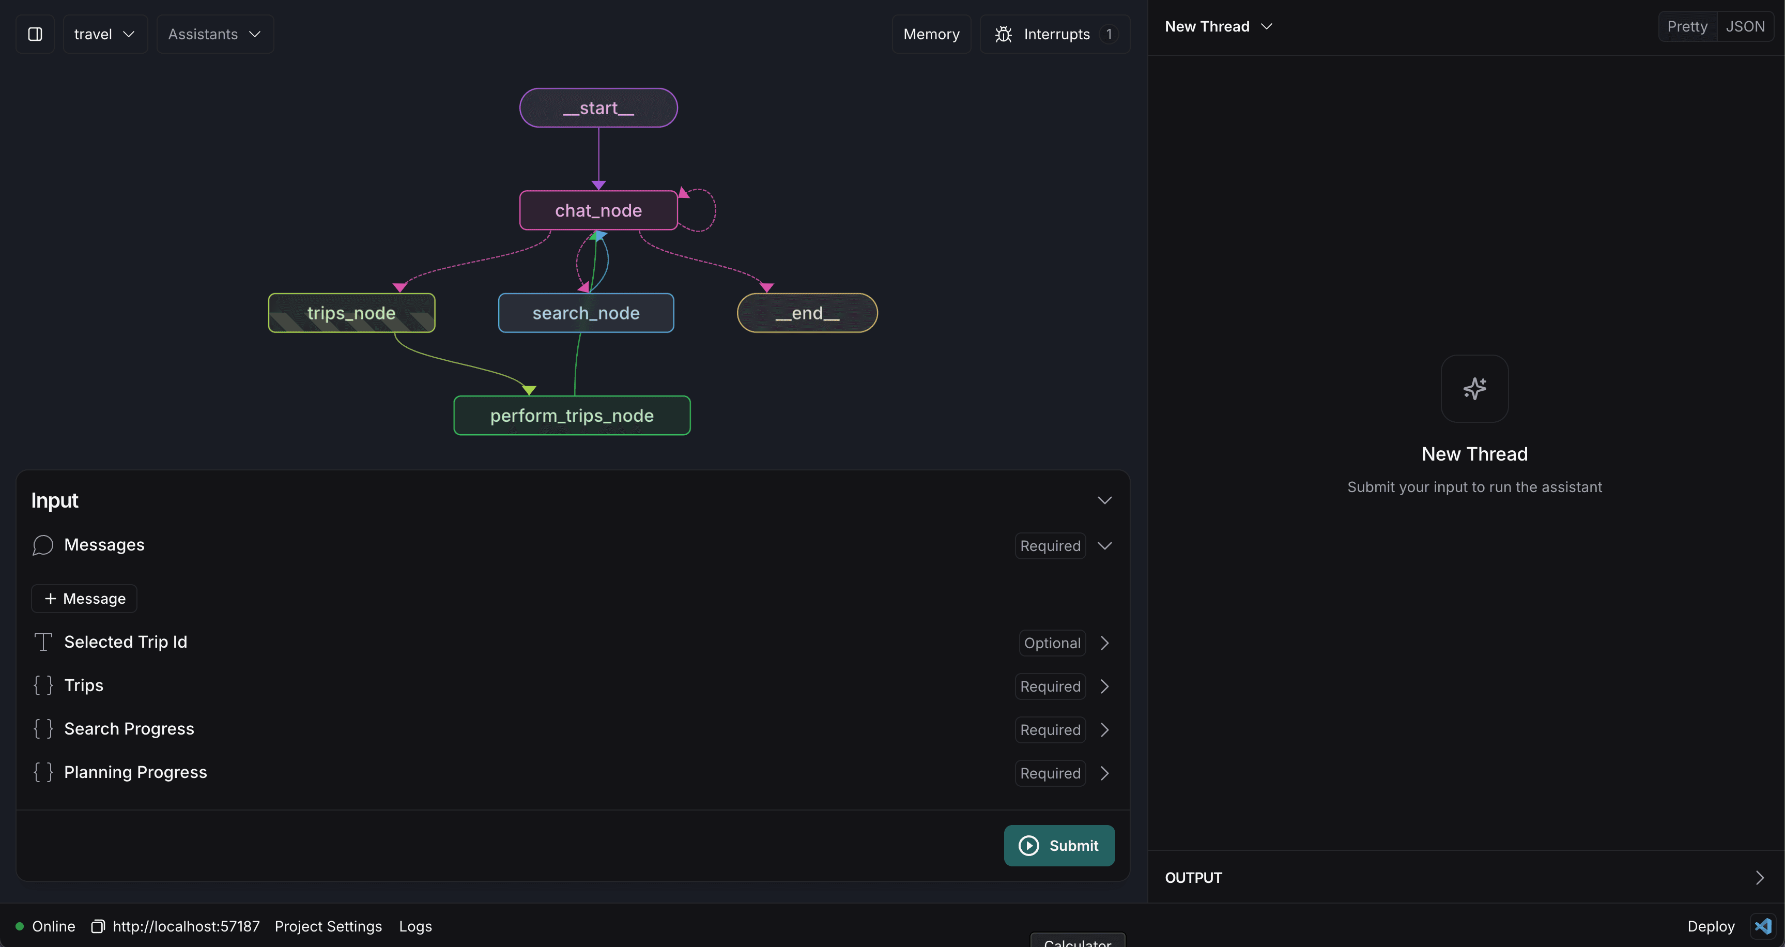The height and width of the screenshot is (947, 1785).
Task: Open the Assistants dropdown
Action: coord(215,34)
